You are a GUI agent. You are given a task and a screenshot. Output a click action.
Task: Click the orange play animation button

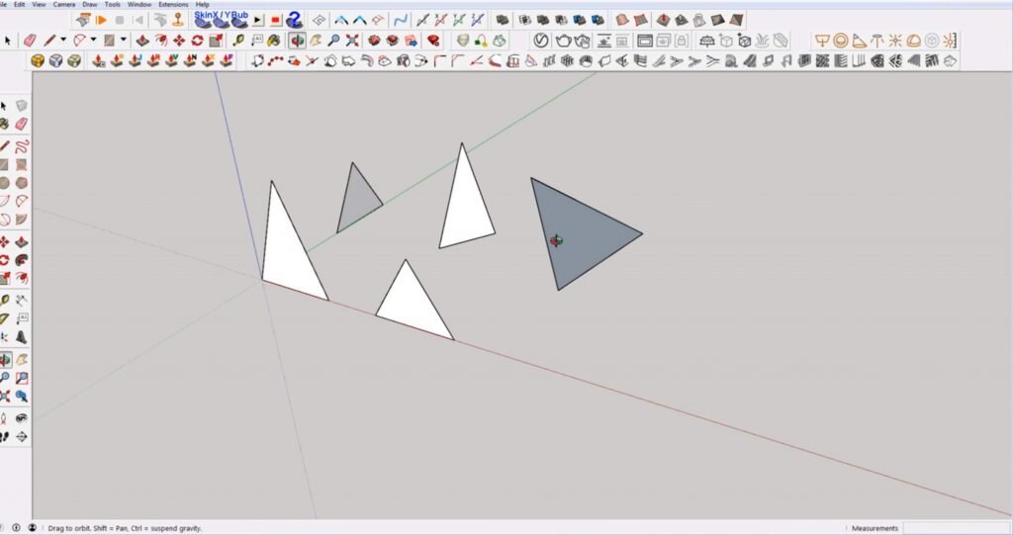click(102, 20)
